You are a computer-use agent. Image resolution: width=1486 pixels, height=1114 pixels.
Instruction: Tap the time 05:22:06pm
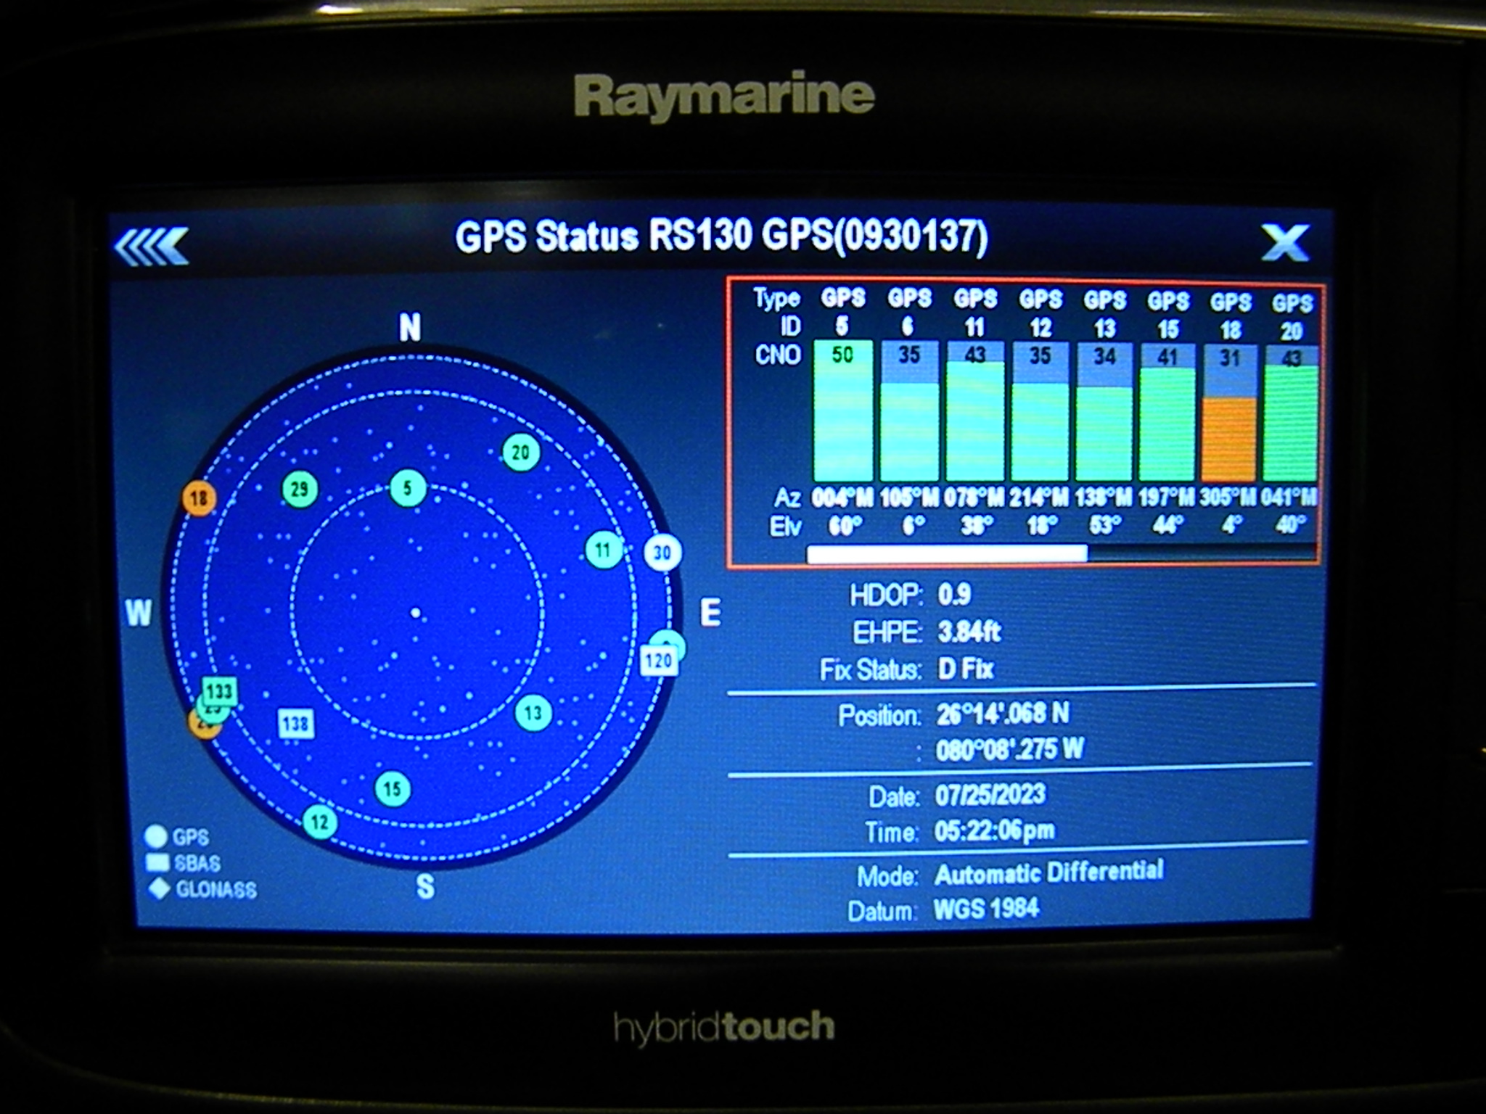pyautogui.click(x=995, y=831)
